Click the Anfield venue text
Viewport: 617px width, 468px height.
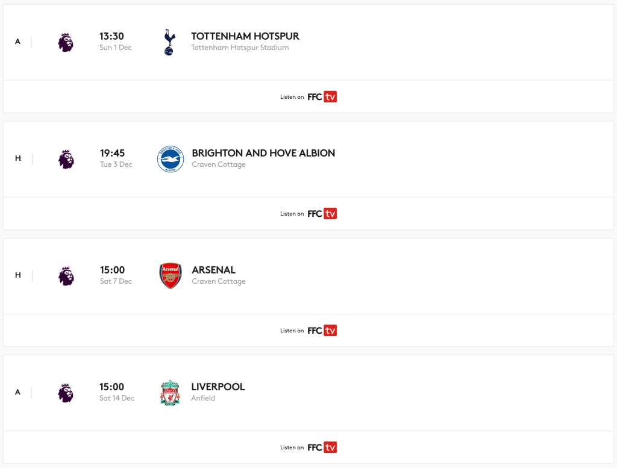click(203, 398)
